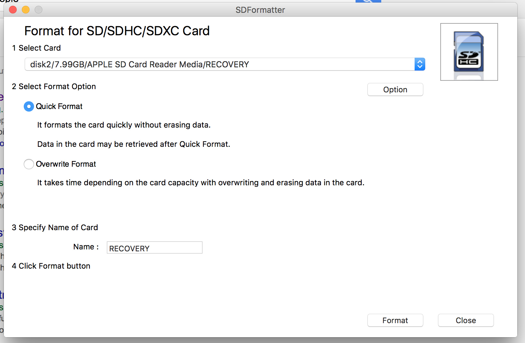Click the 'Format for SD/SDHC/SDXC Card' heading
Viewport: 525px width, 343px height.
click(x=117, y=31)
